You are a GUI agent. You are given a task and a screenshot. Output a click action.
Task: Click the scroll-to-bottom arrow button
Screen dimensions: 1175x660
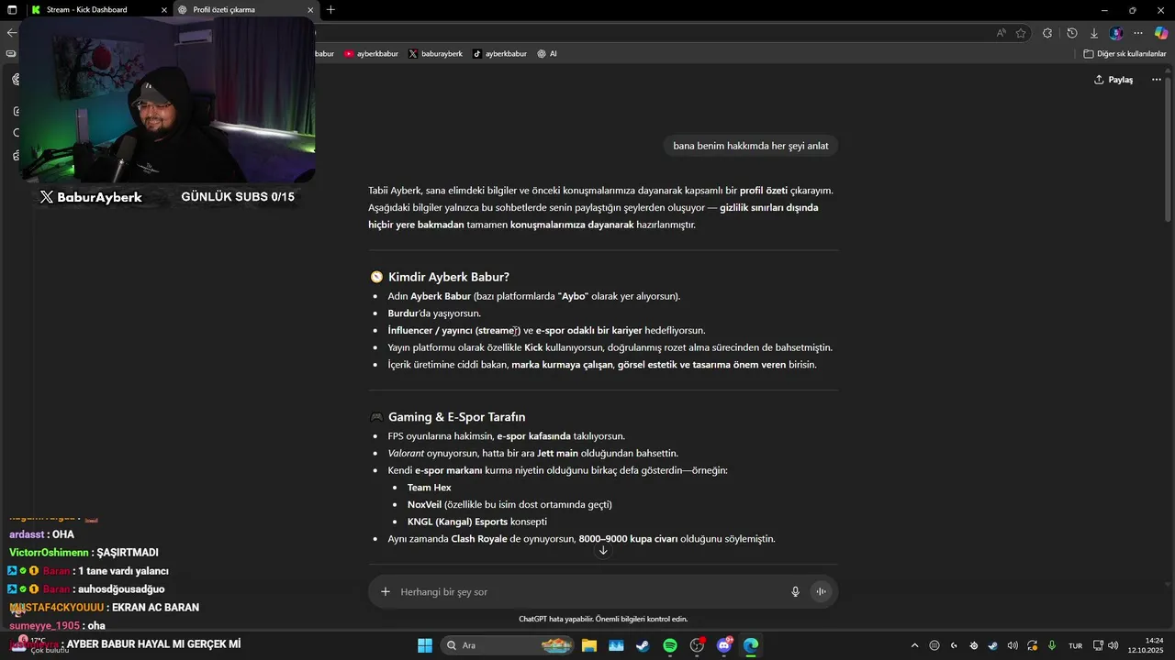coord(603,551)
